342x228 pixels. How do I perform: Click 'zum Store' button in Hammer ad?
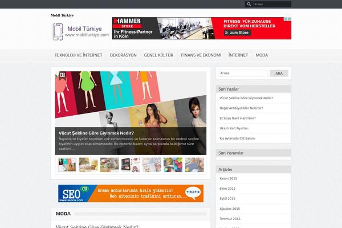coord(237,32)
